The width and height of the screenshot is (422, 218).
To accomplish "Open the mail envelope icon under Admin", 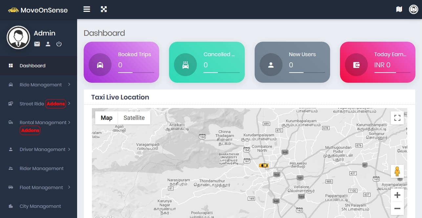I will click(x=37, y=44).
